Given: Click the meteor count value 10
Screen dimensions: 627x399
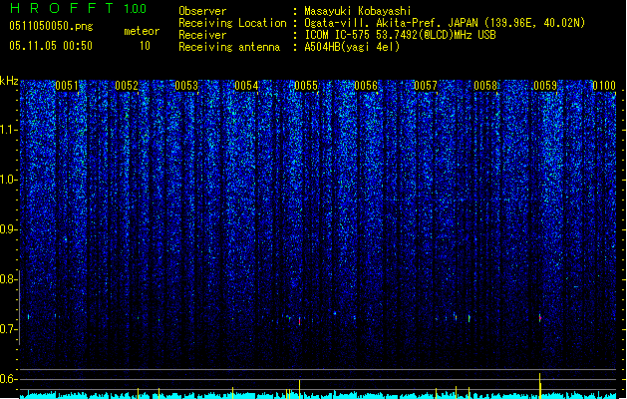Looking at the screenshot, I should point(145,46).
